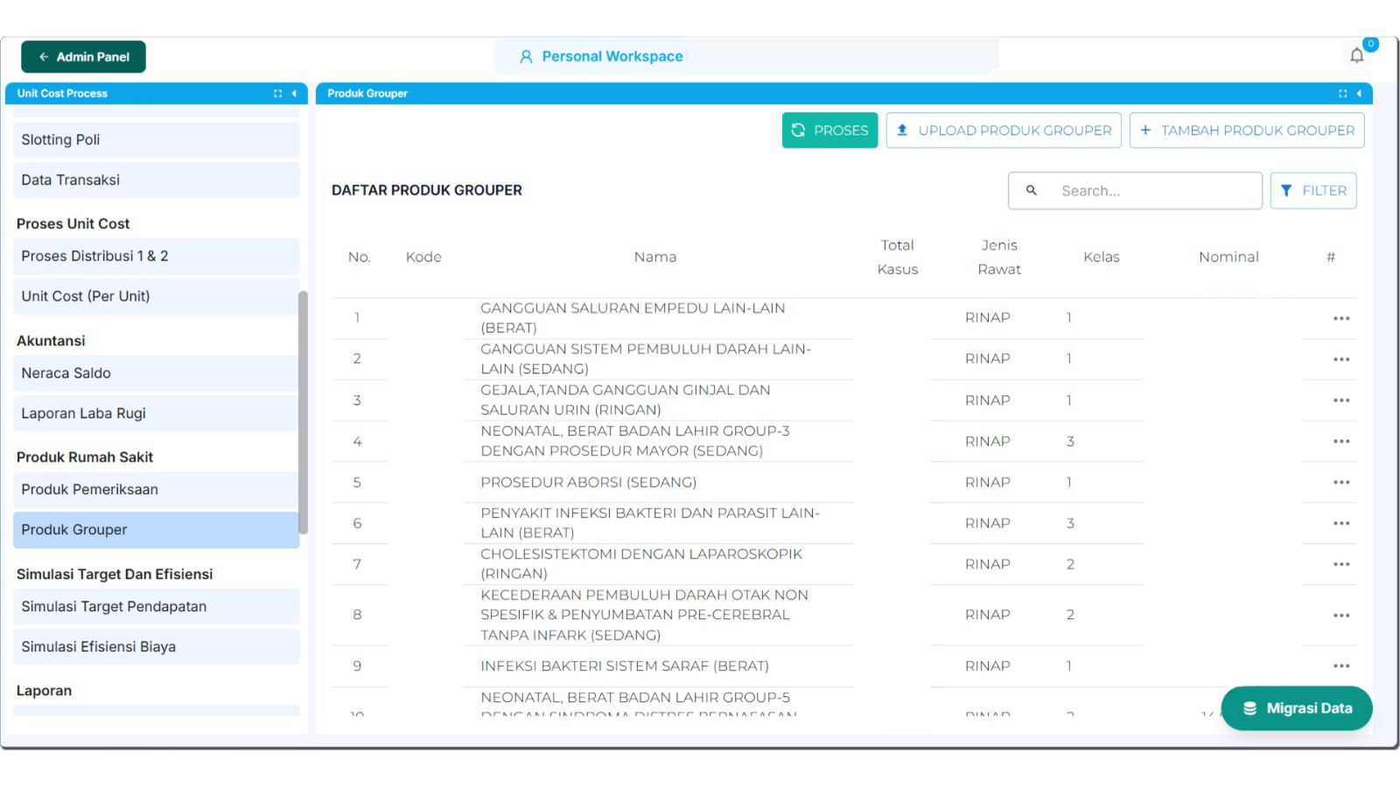Click the Migrasi Data button
The height and width of the screenshot is (787, 1400).
click(x=1297, y=708)
